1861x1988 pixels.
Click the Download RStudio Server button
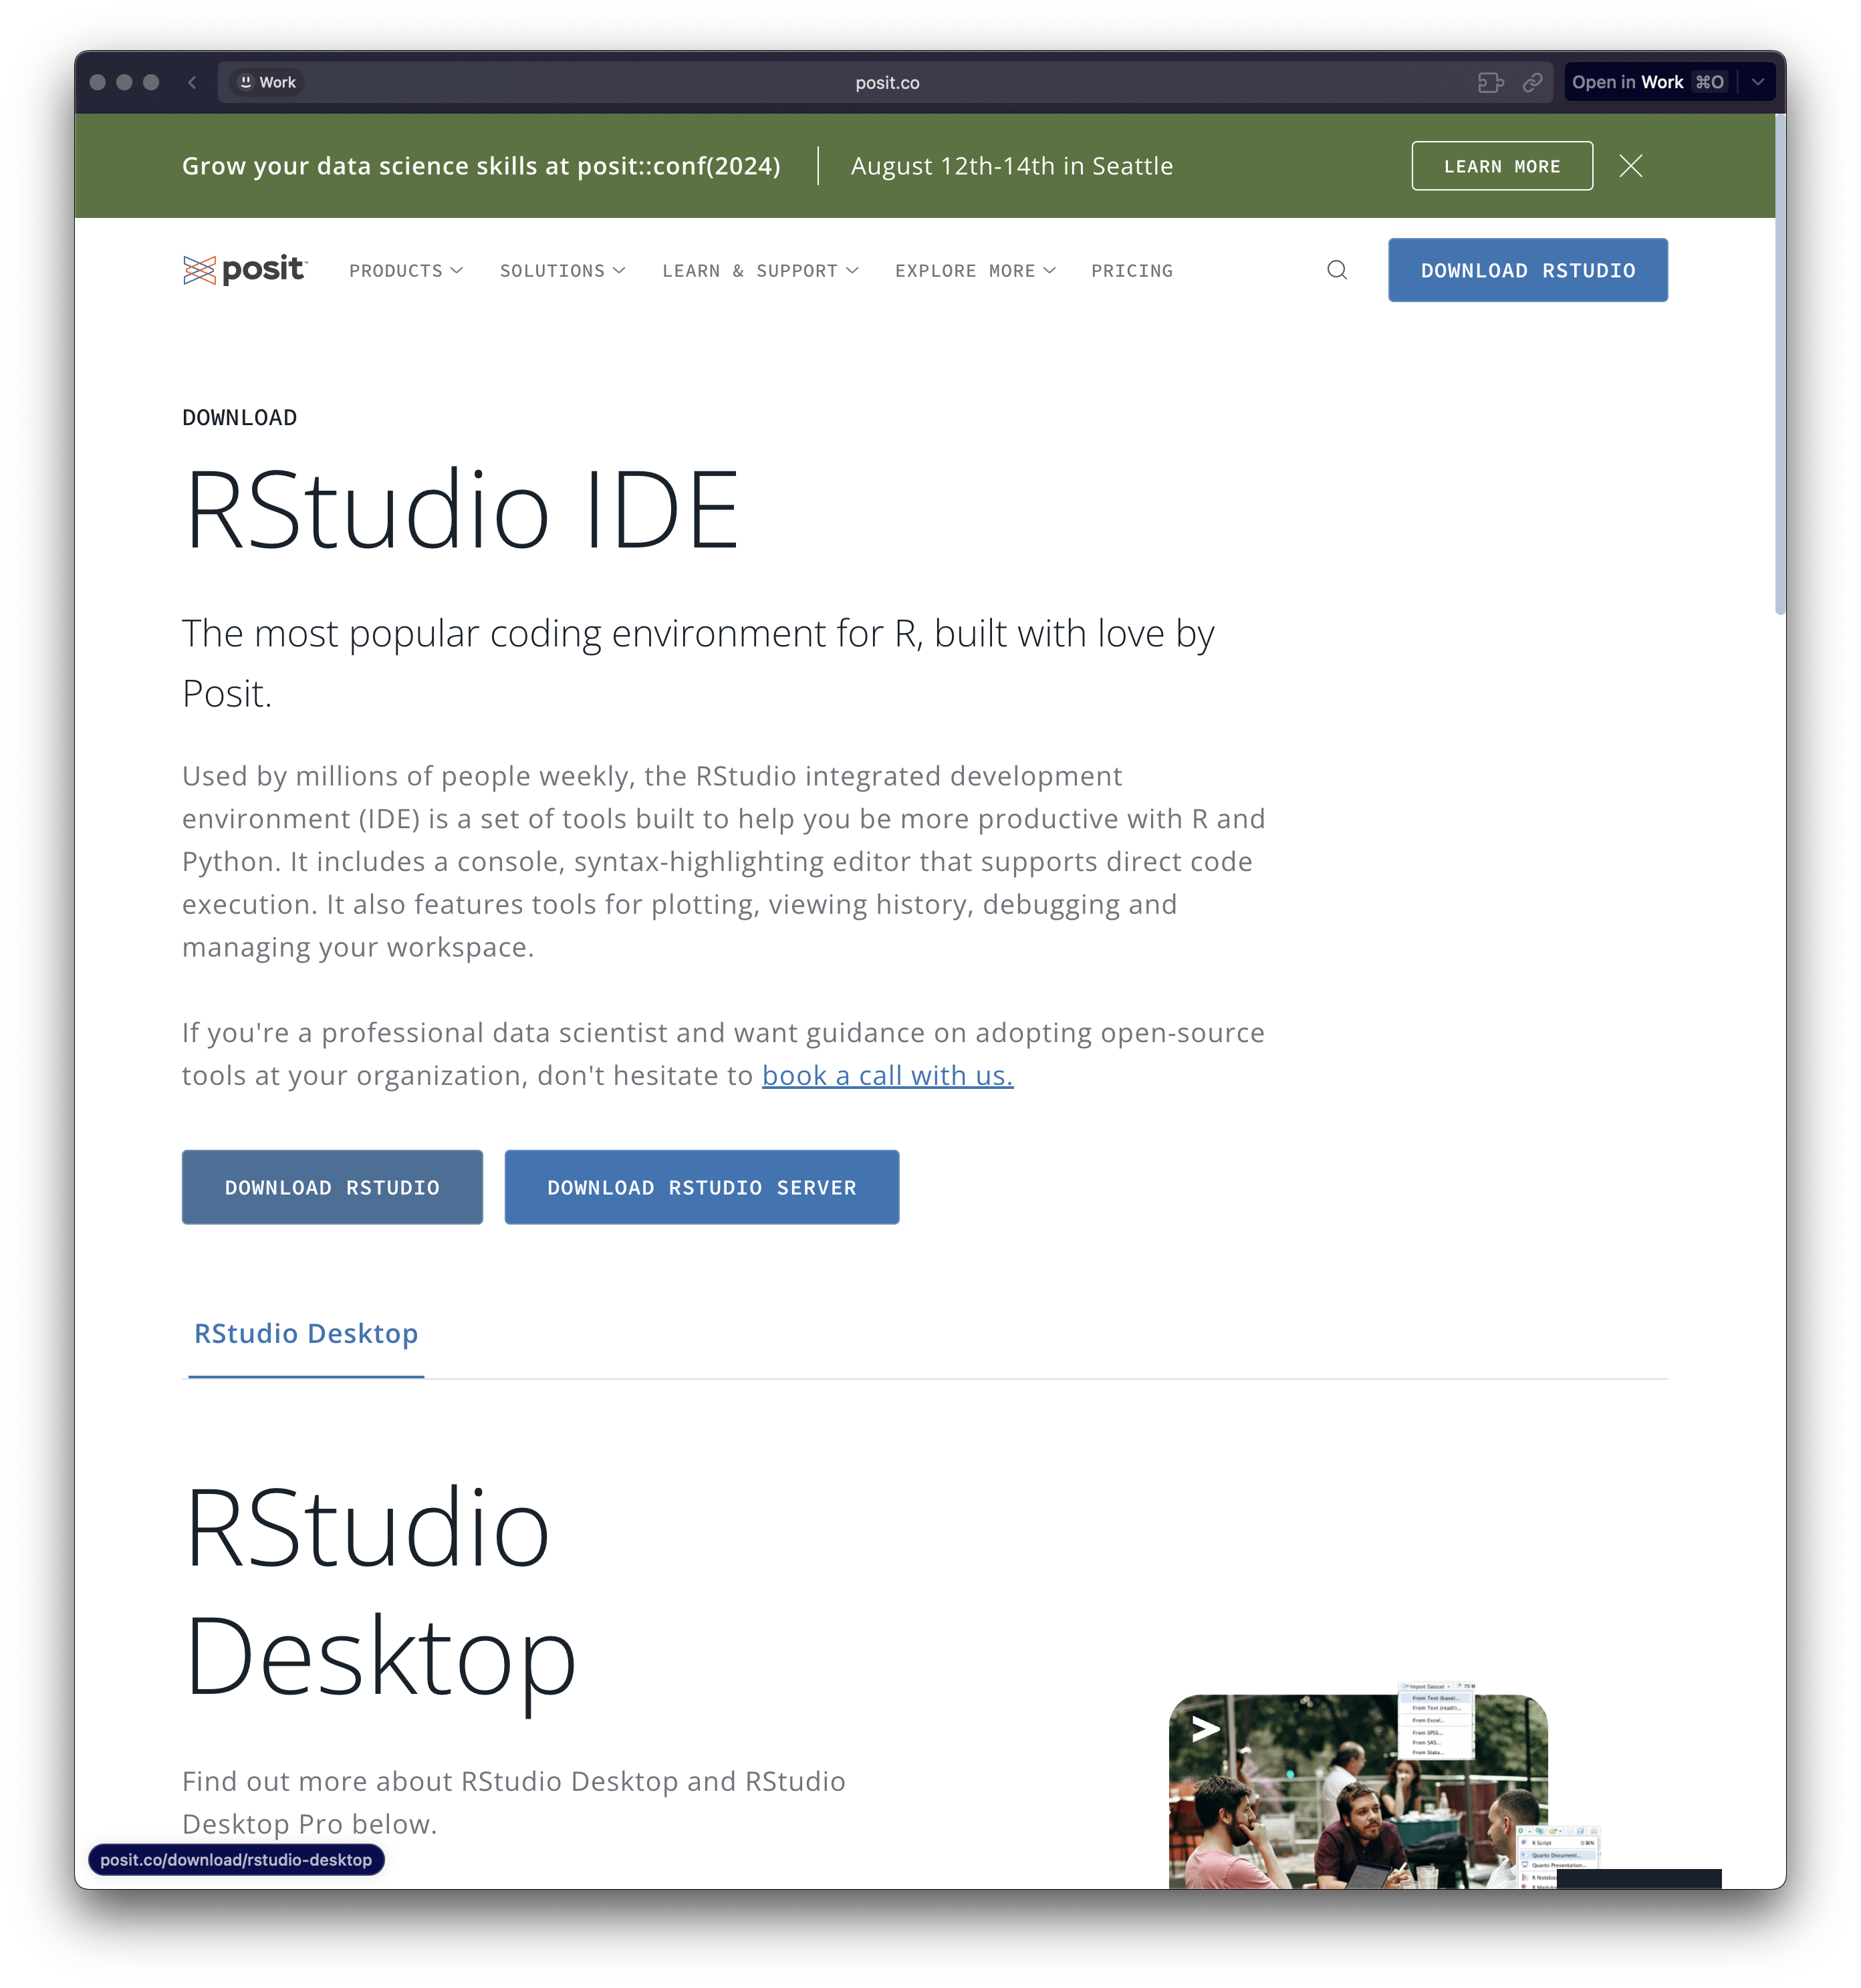(x=701, y=1187)
